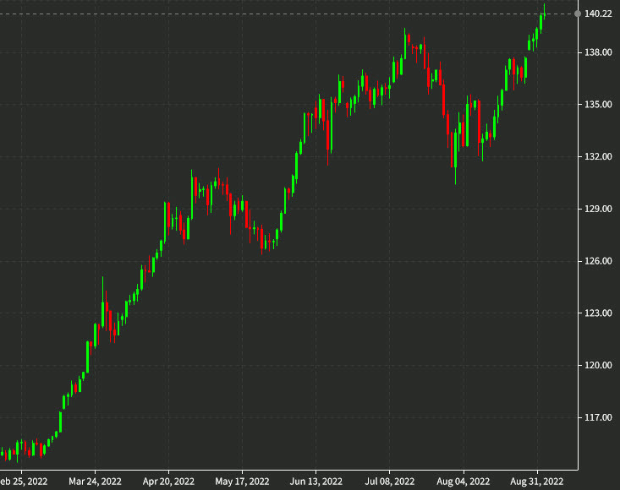The height and width of the screenshot is (490, 620).
Task: Click the Mar 24, 2022 date label
Action: pos(95,482)
